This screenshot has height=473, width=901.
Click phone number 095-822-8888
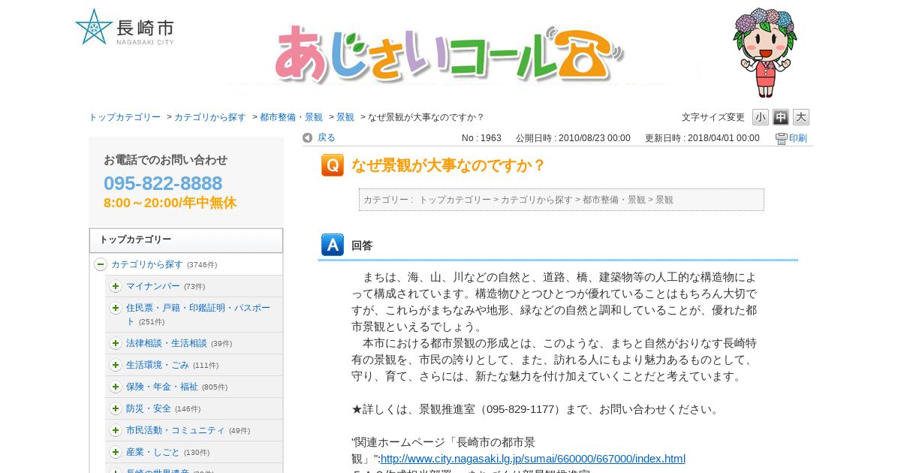tap(163, 183)
